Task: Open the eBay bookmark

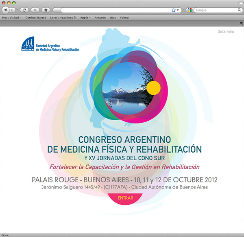Action: [x=113, y=18]
